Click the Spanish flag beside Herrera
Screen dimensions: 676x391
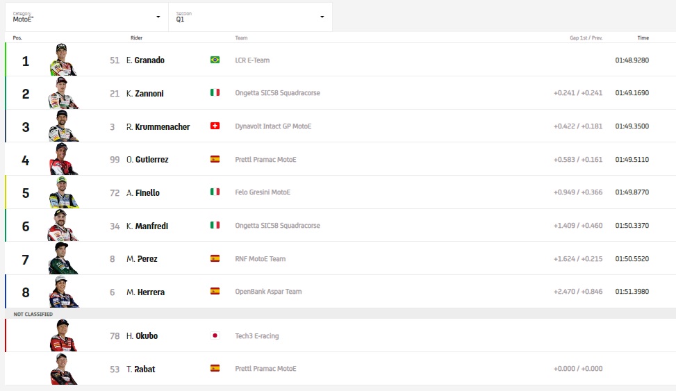pyautogui.click(x=215, y=292)
